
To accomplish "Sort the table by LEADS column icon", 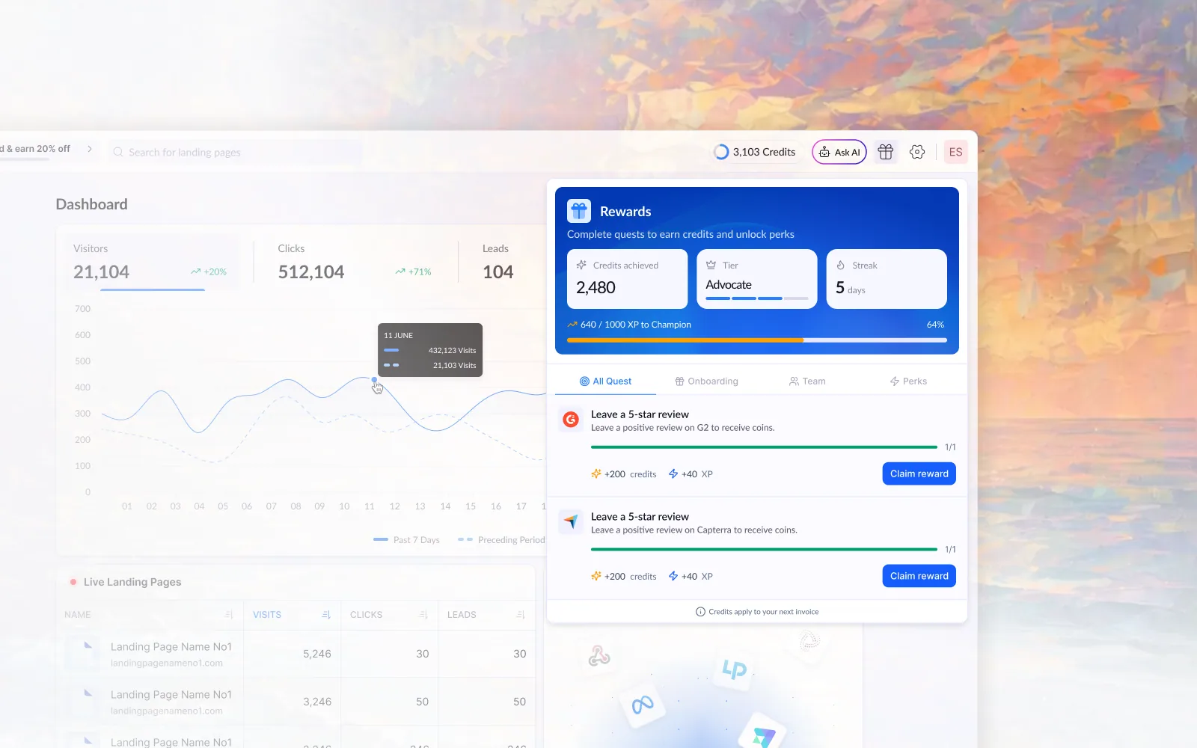I will coord(521,615).
